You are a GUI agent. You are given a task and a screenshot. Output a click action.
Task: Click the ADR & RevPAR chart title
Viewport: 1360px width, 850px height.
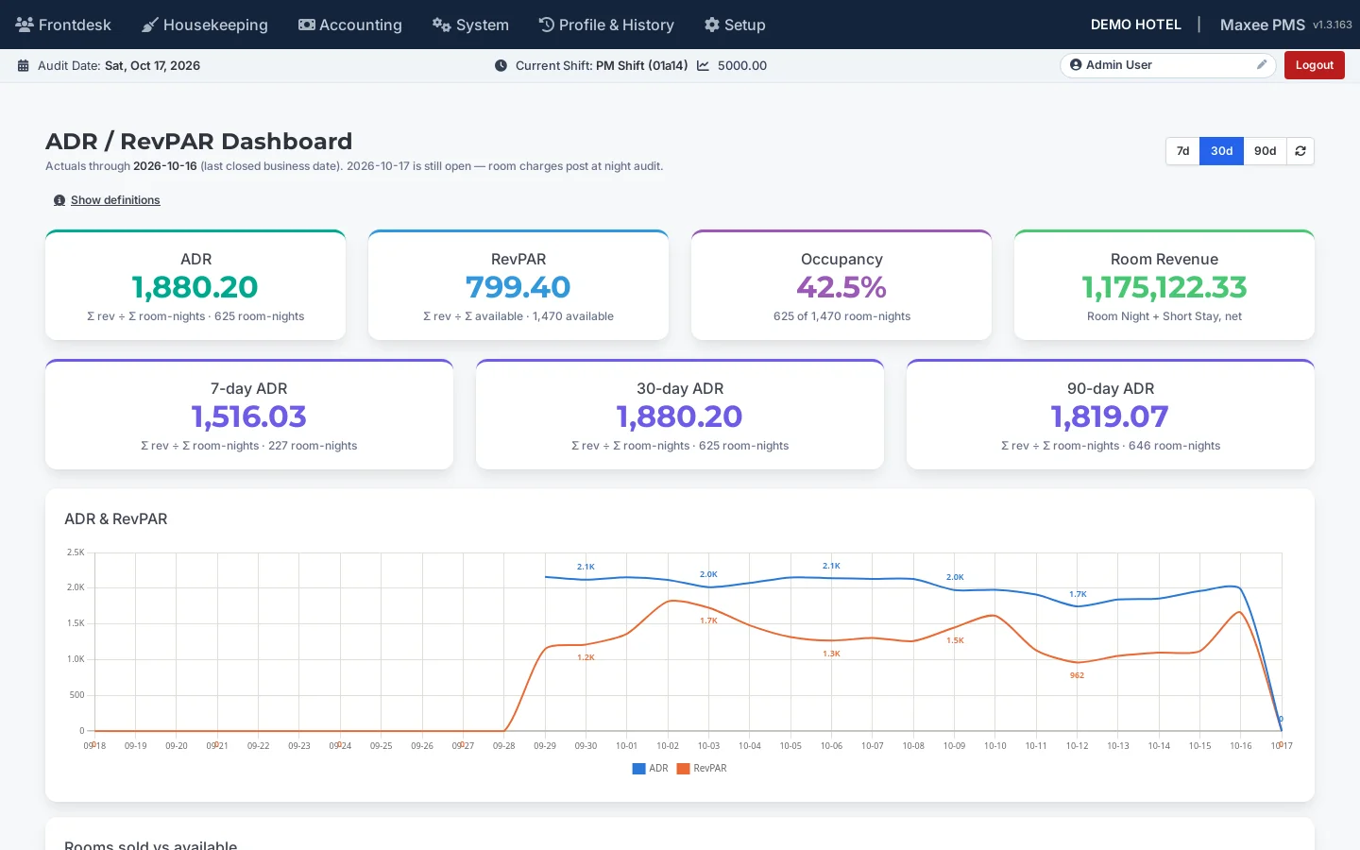click(116, 519)
